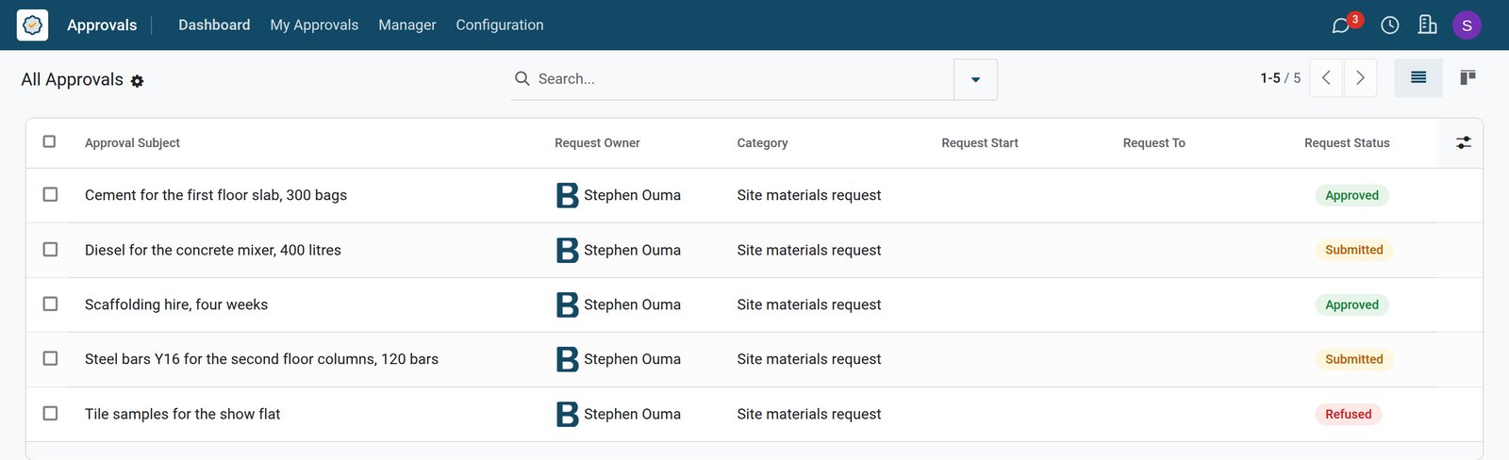
Task: Click 'Stephen Ouma' name in Cement row
Action: (632, 195)
